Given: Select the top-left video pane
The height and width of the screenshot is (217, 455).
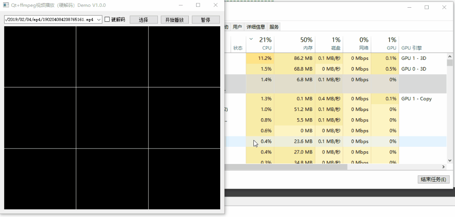Looking at the screenshot, I should click(40, 56).
